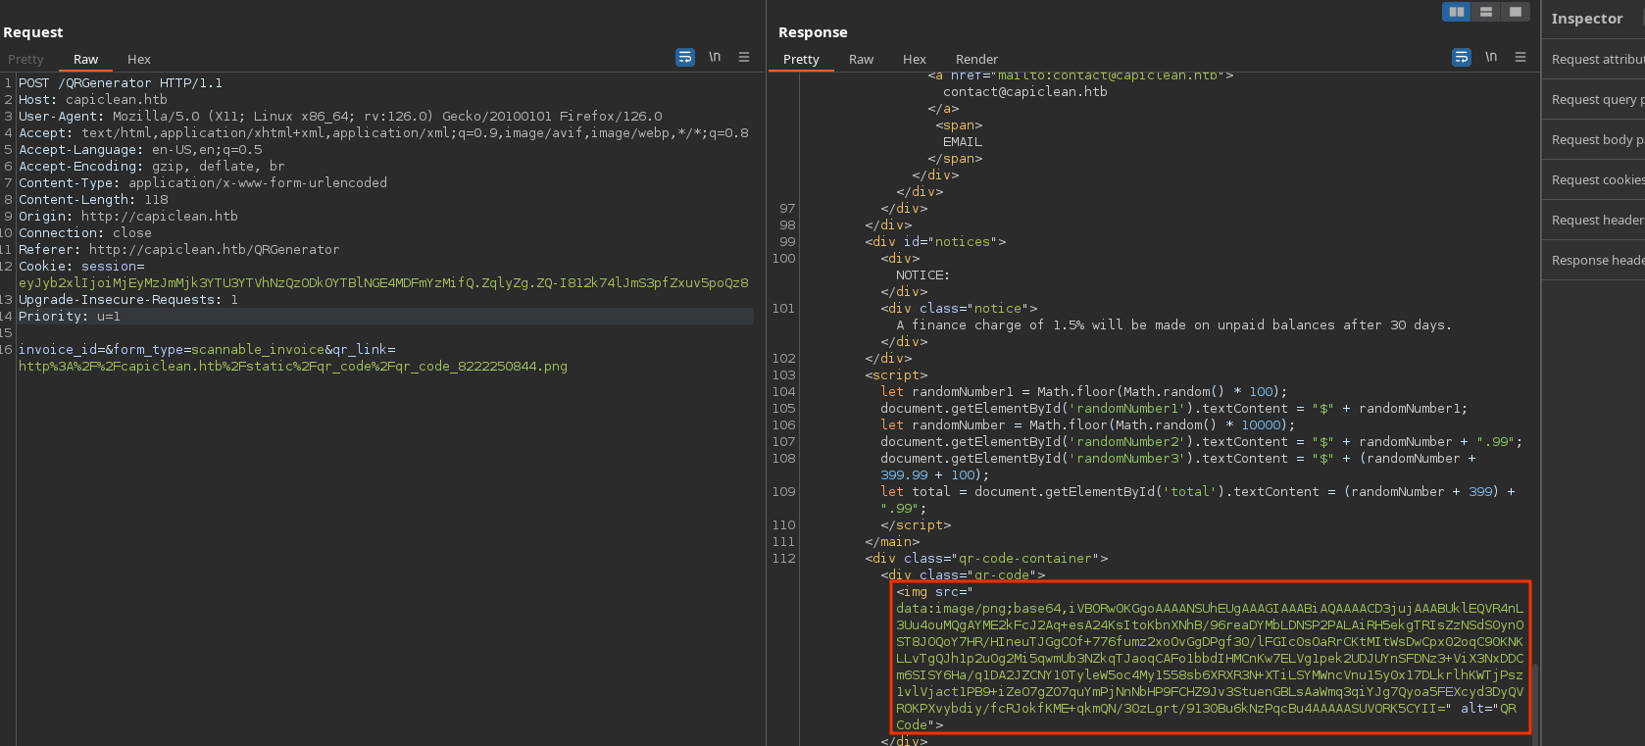
Task: Select combined tabbed layout view icon
Action: point(1516,12)
